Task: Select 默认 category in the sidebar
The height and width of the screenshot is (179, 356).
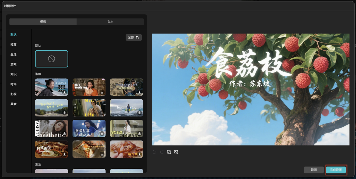Action: [x=14, y=35]
